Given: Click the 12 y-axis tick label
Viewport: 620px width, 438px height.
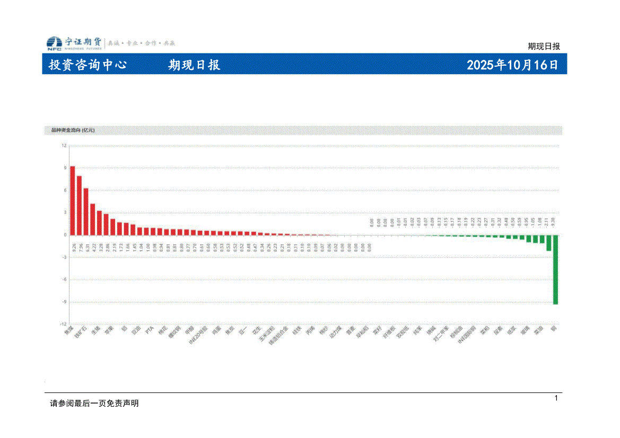Looking at the screenshot, I should point(64,146).
